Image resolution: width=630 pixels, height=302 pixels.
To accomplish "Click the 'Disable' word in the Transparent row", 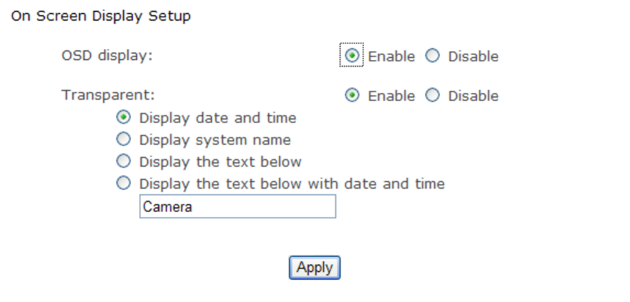I will (473, 96).
